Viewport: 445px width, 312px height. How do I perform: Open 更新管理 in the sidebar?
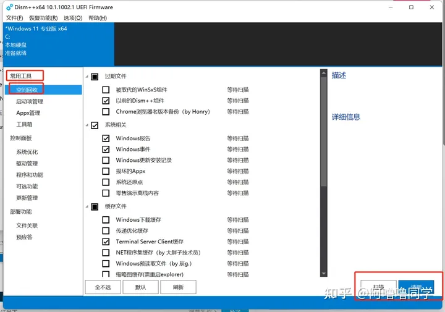click(27, 198)
